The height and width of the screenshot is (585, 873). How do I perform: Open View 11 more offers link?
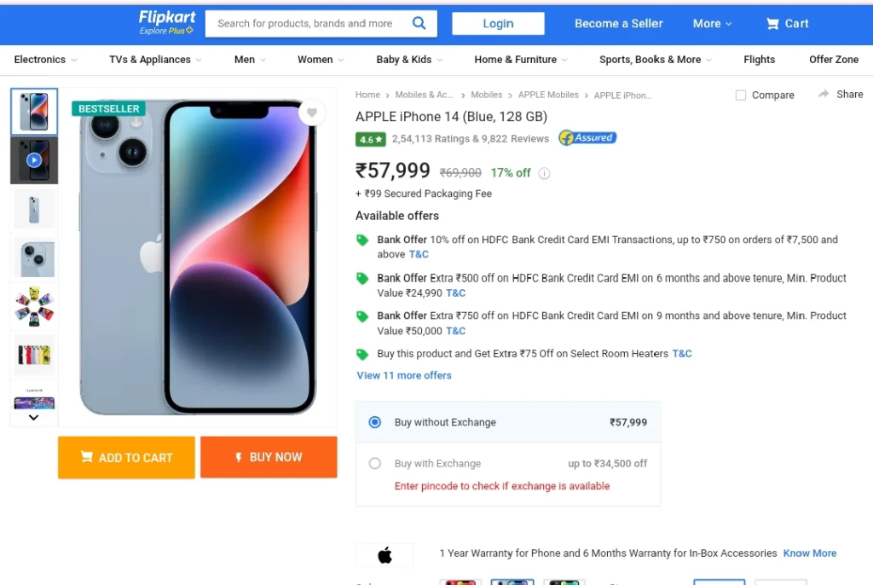404,375
